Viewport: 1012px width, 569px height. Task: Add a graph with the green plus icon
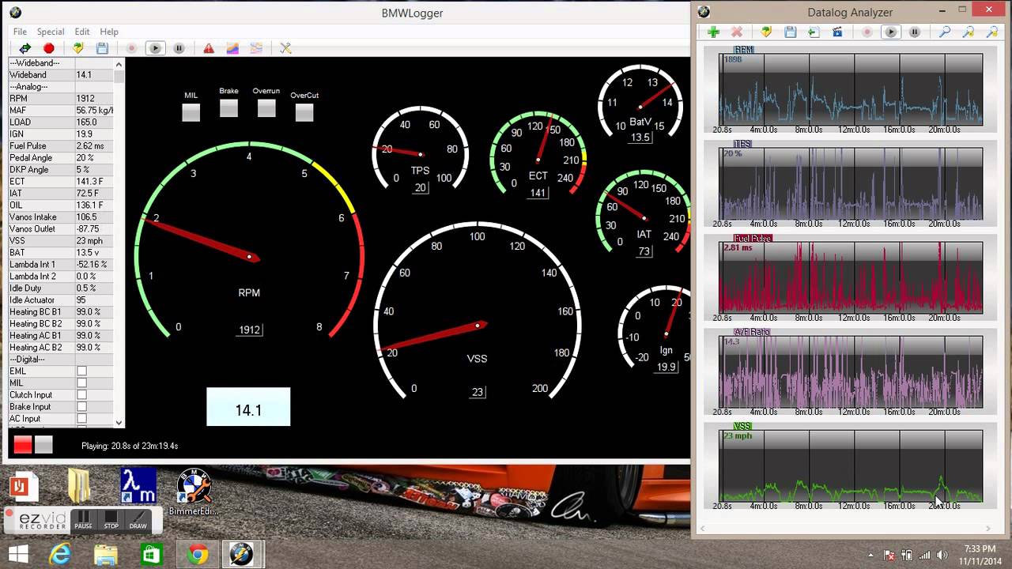(x=713, y=32)
